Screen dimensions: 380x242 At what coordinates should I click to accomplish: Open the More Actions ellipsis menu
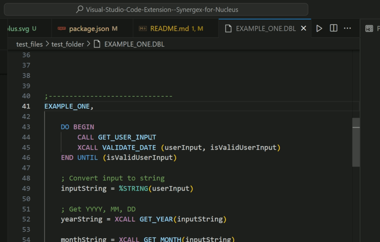347,28
